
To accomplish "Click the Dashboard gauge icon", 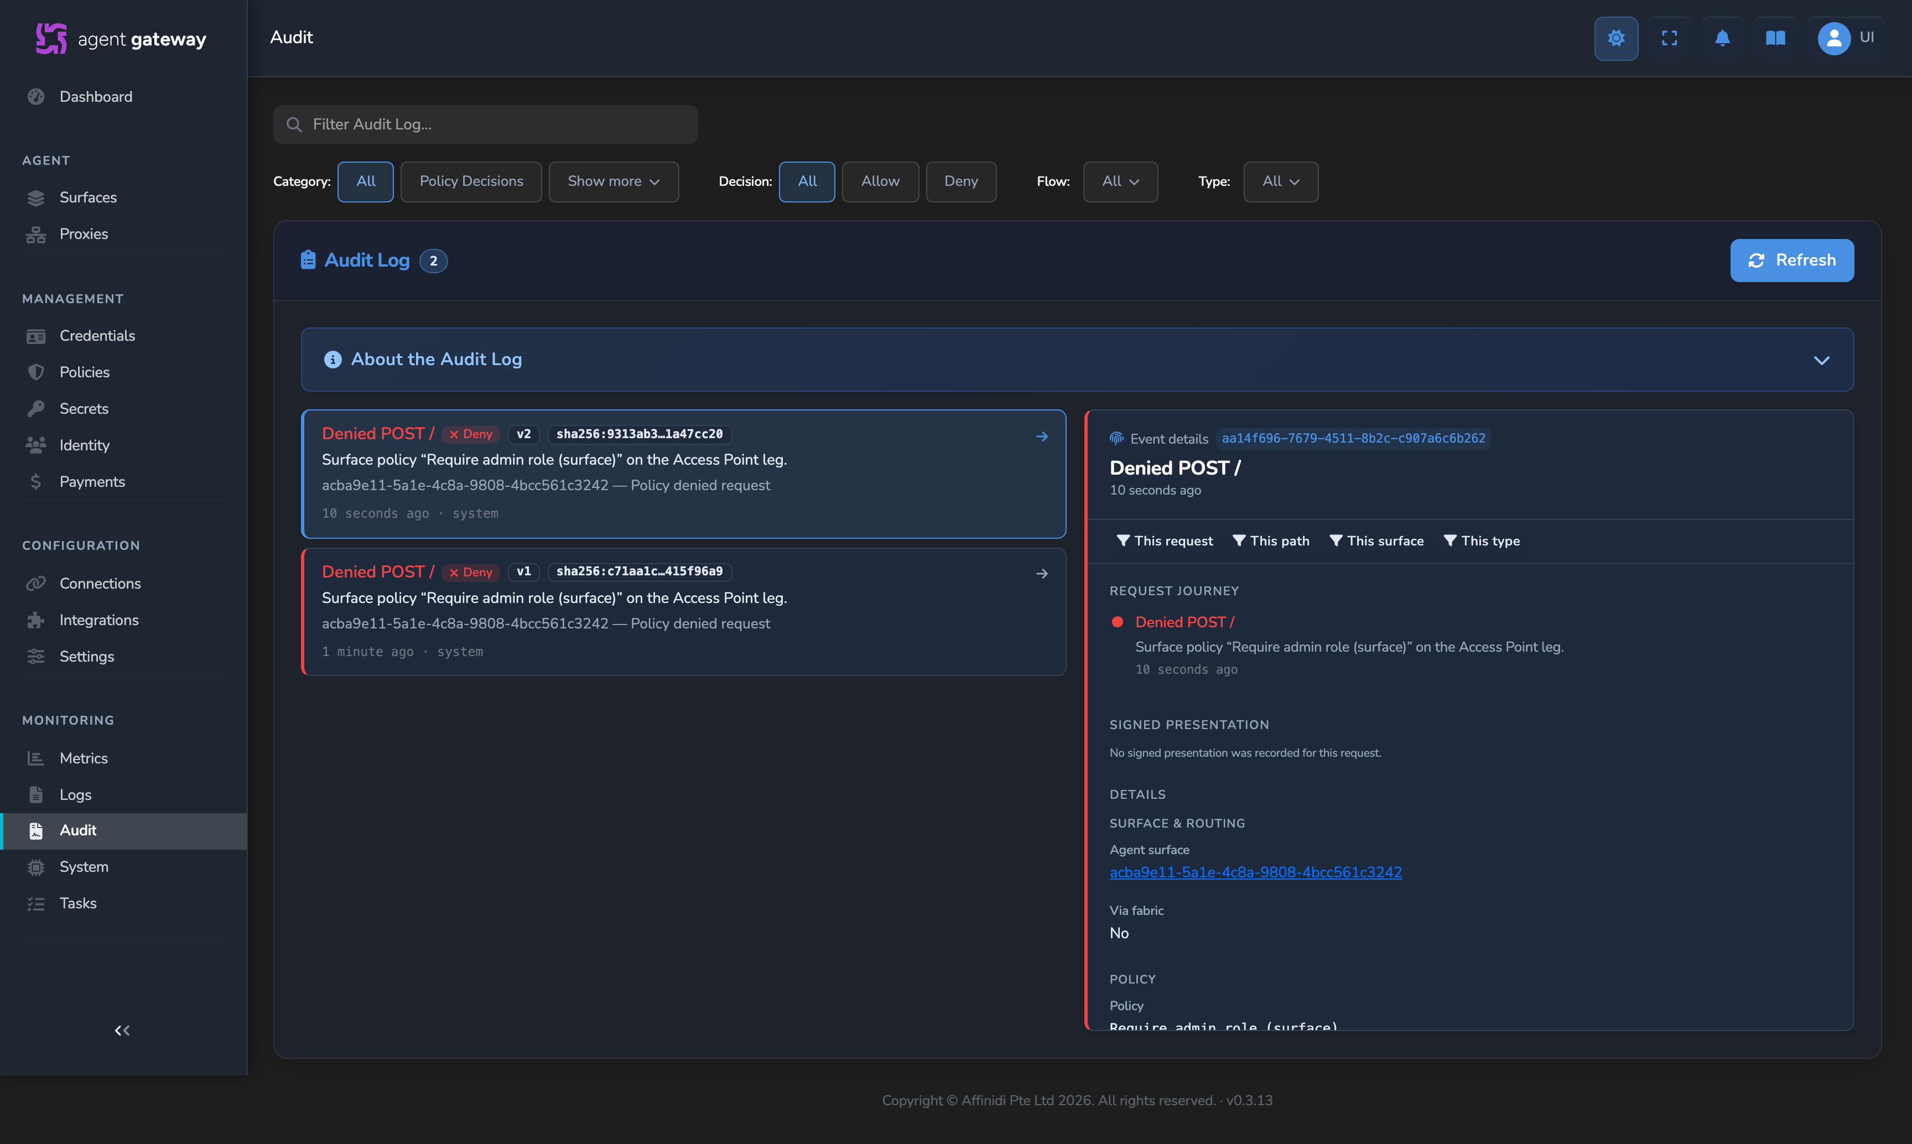I will point(35,96).
